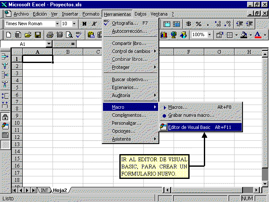Open the Name Box dropdown arrow
The image size is (269, 202).
tap(49, 44)
